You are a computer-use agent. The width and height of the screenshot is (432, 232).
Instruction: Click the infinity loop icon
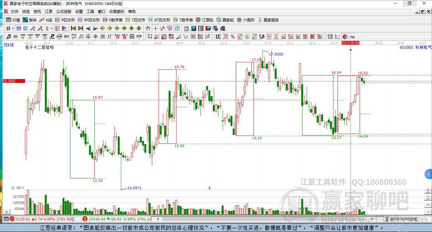[x=352, y=36]
